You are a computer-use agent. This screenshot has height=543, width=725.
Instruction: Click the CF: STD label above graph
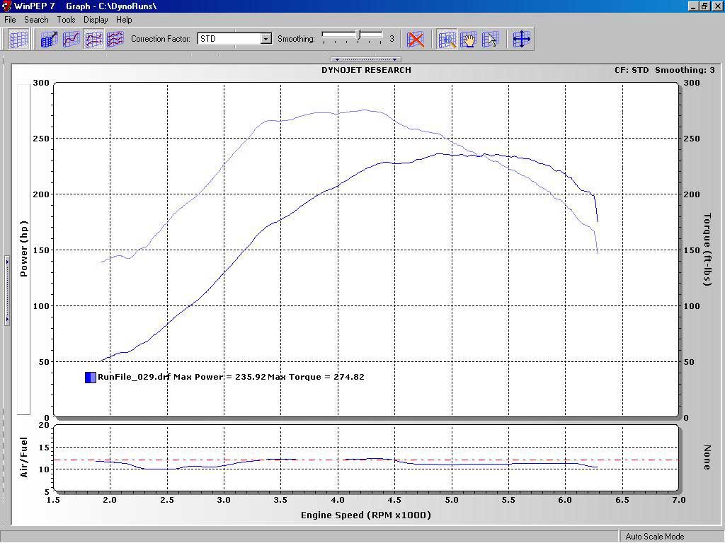(632, 70)
